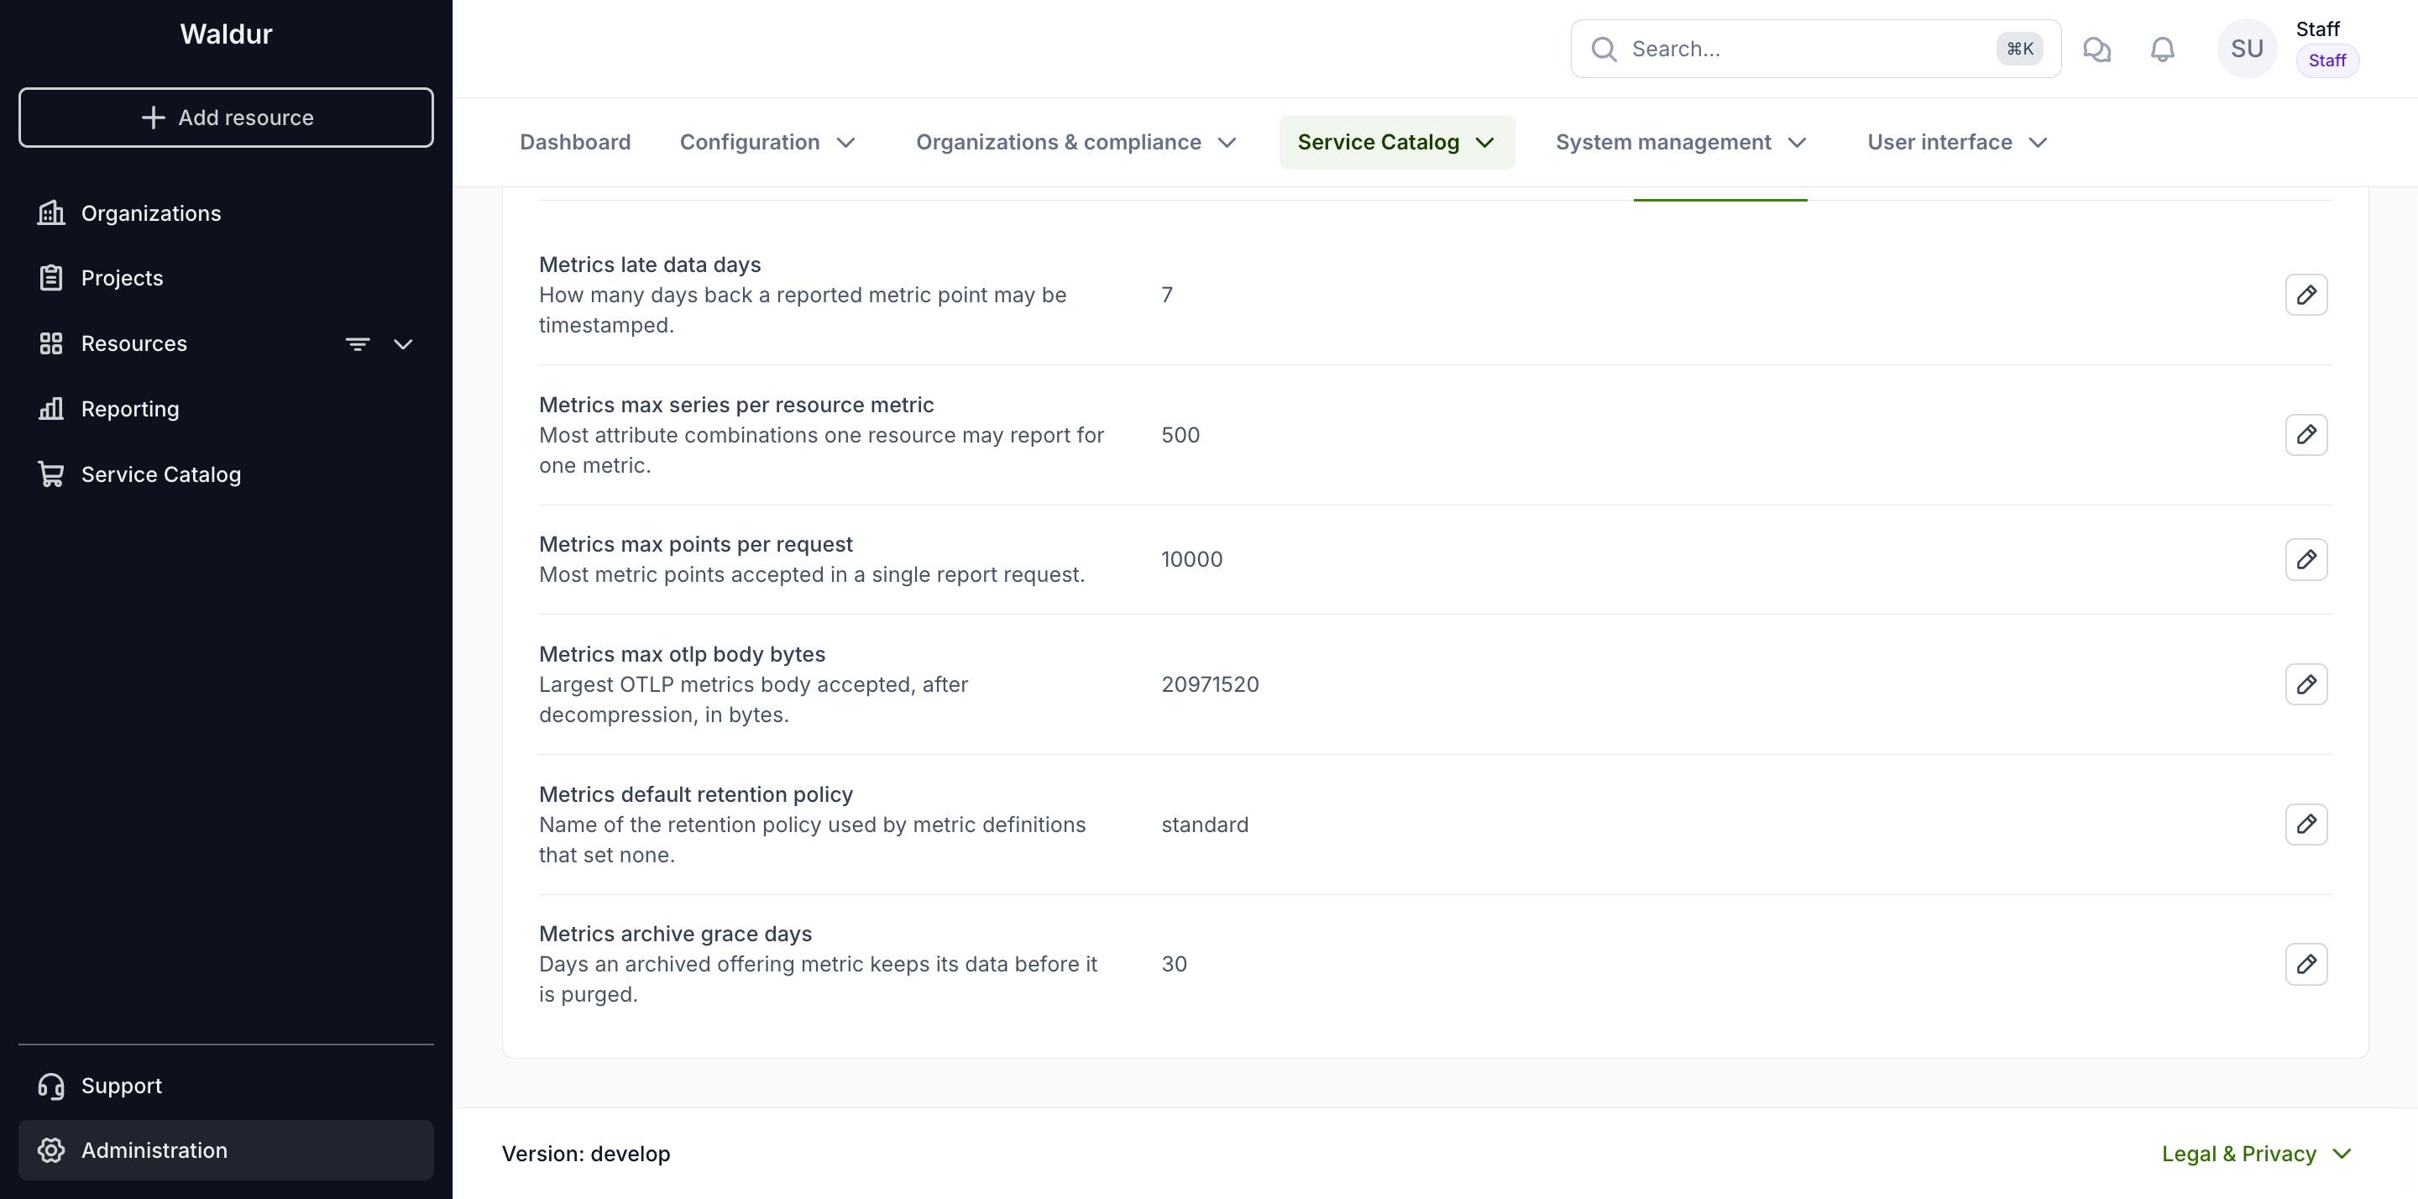Click 'Version: develop' footer text

point(586,1154)
